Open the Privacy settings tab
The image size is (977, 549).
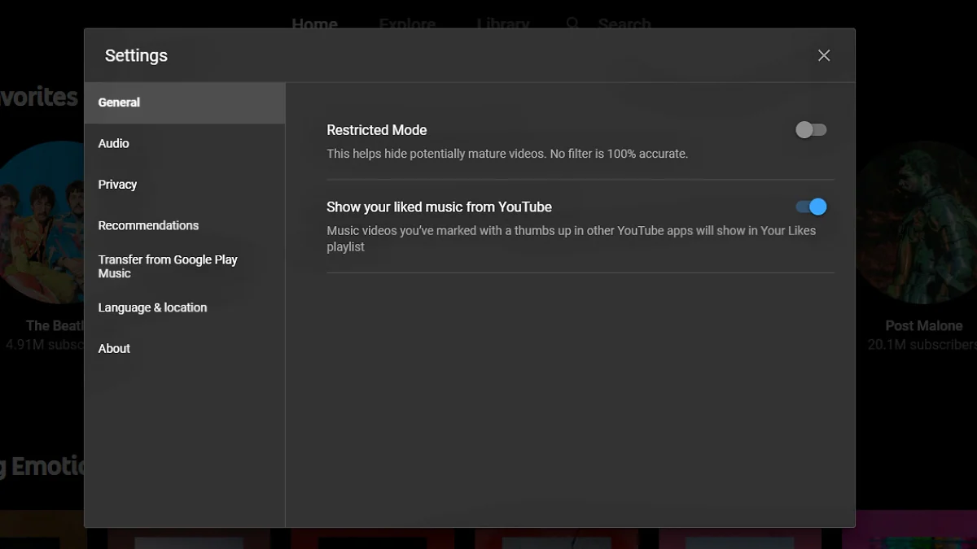click(x=185, y=185)
